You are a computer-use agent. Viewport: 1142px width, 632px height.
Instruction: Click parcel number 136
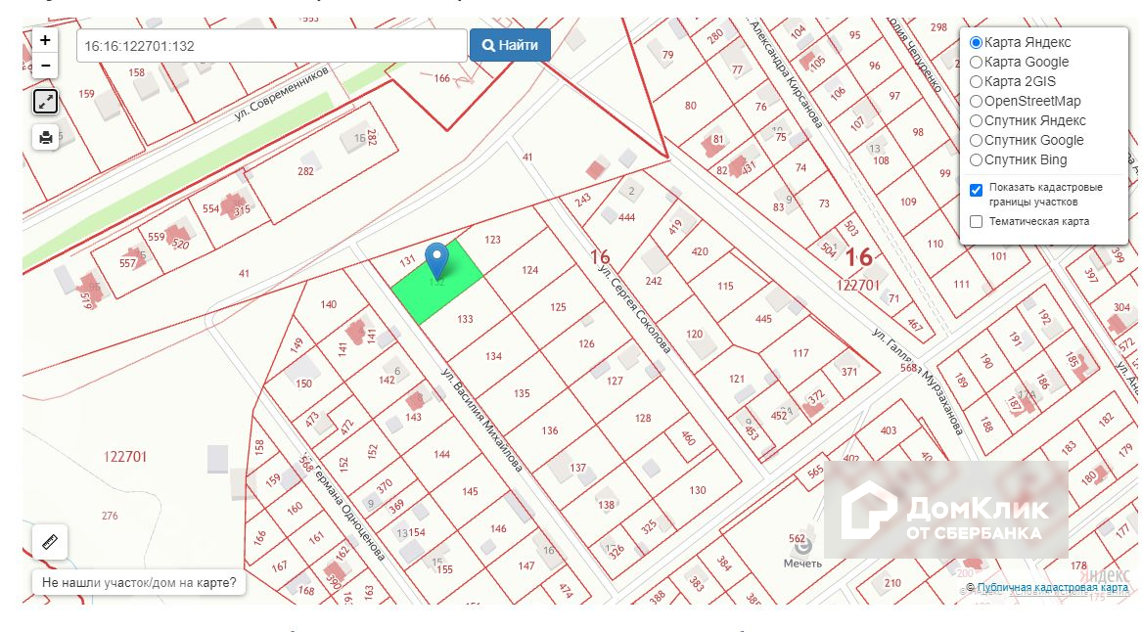(x=550, y=431)
